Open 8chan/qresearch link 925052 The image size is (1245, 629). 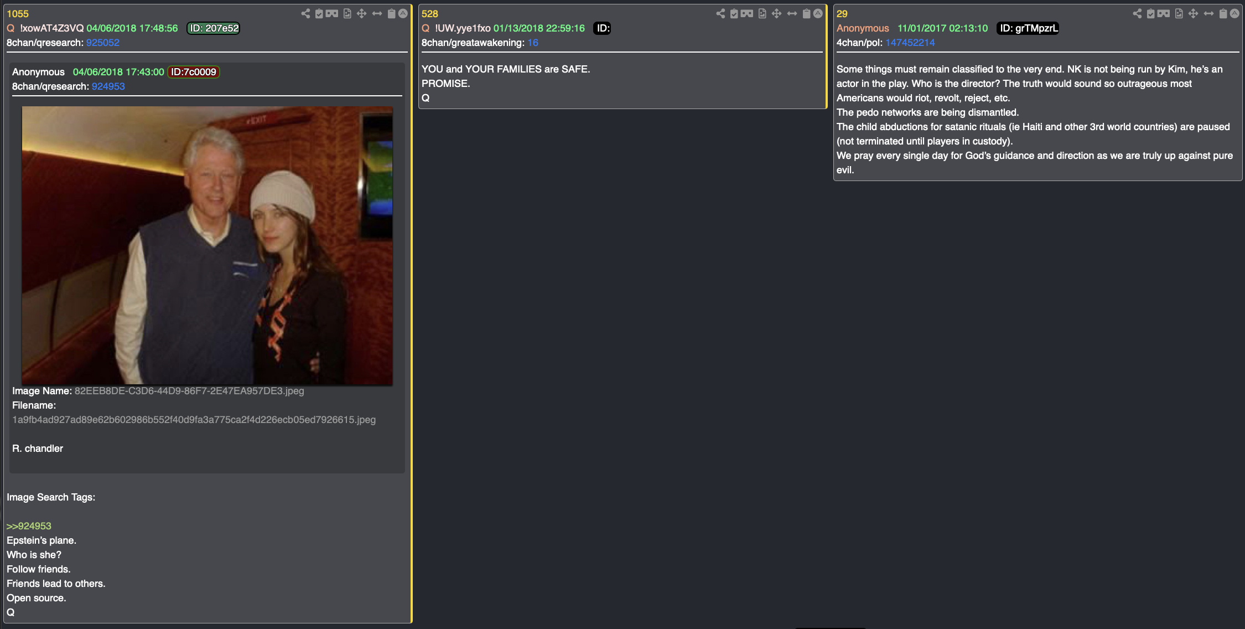pos(102,43)
